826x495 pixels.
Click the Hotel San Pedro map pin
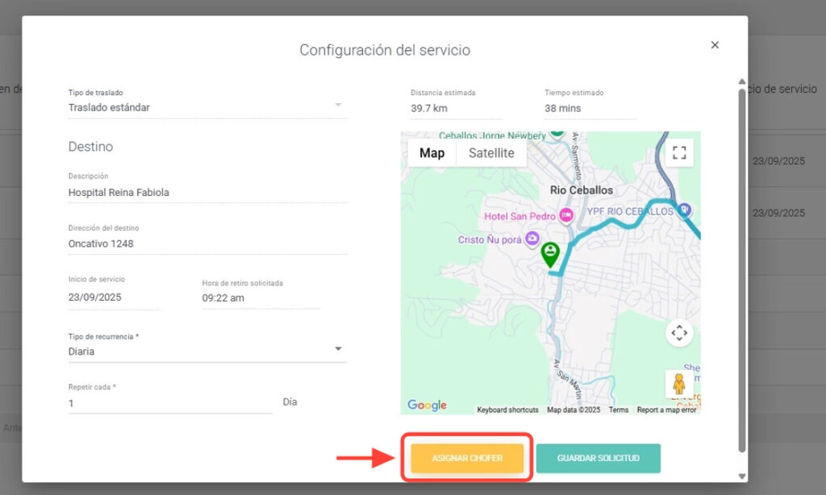point(566,215)
